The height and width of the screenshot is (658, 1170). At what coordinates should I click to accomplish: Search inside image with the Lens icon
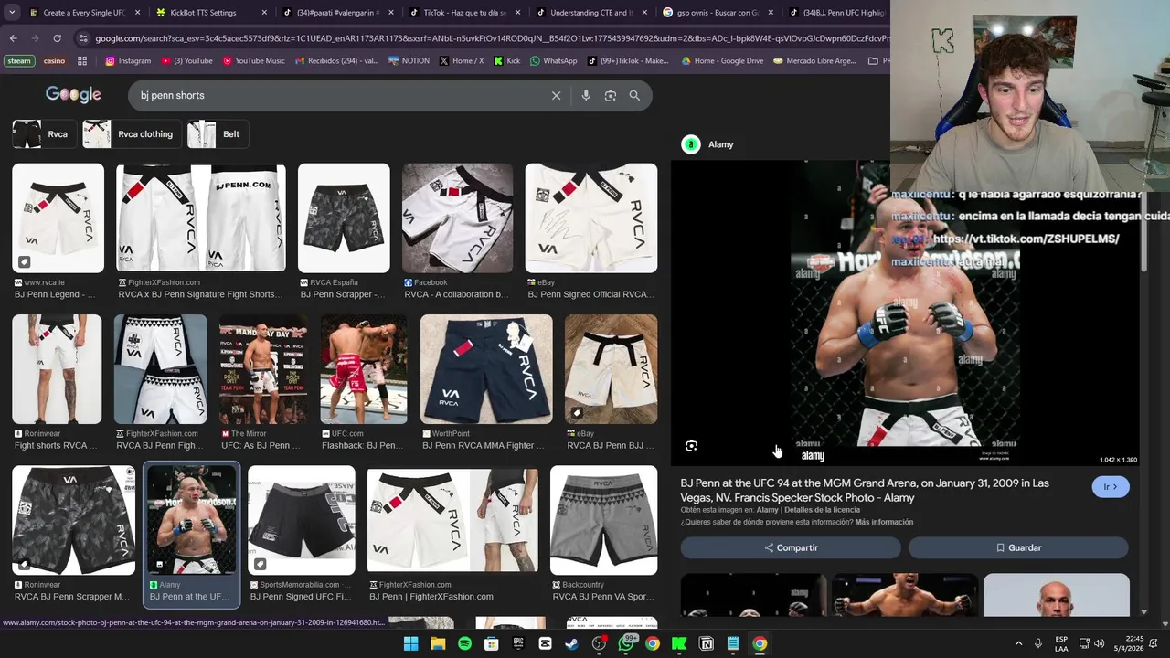tap(691, 446)
